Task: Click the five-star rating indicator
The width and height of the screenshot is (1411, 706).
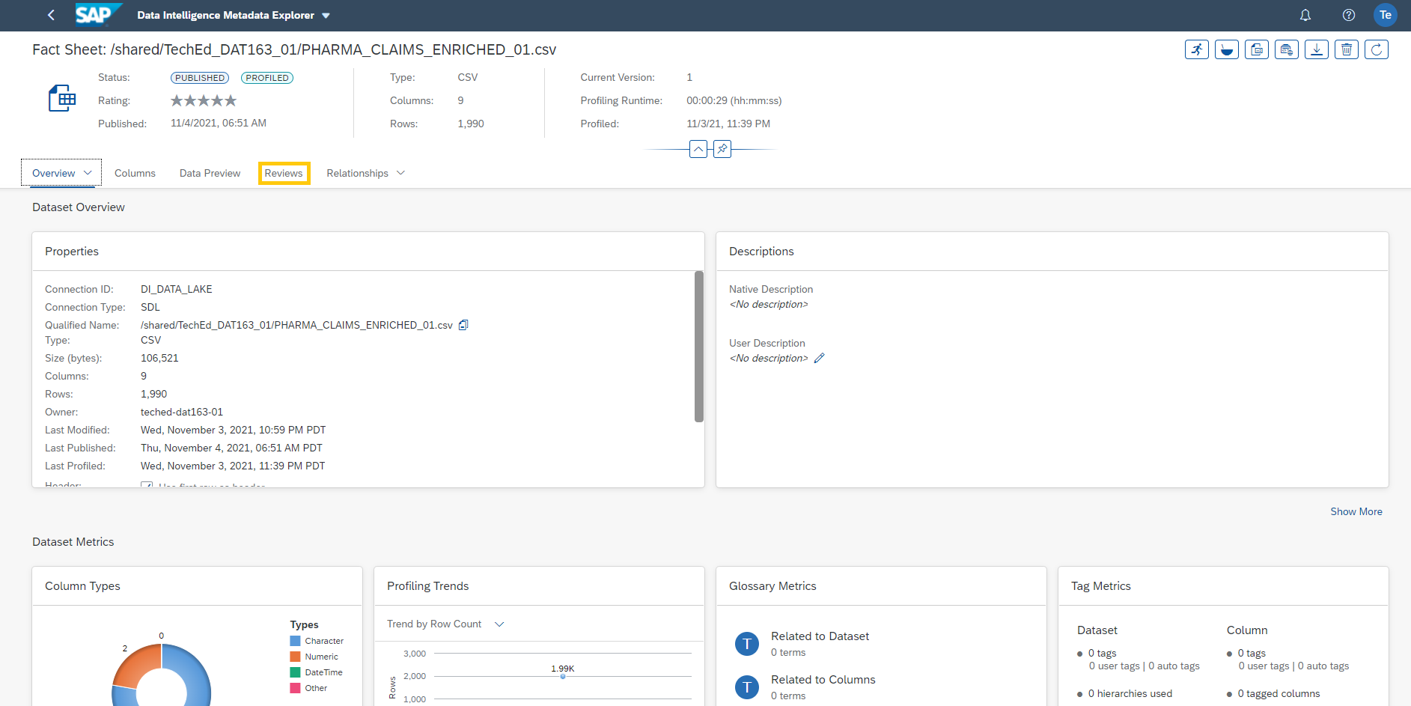Action: pyautogui.click(x=204, y=100)
